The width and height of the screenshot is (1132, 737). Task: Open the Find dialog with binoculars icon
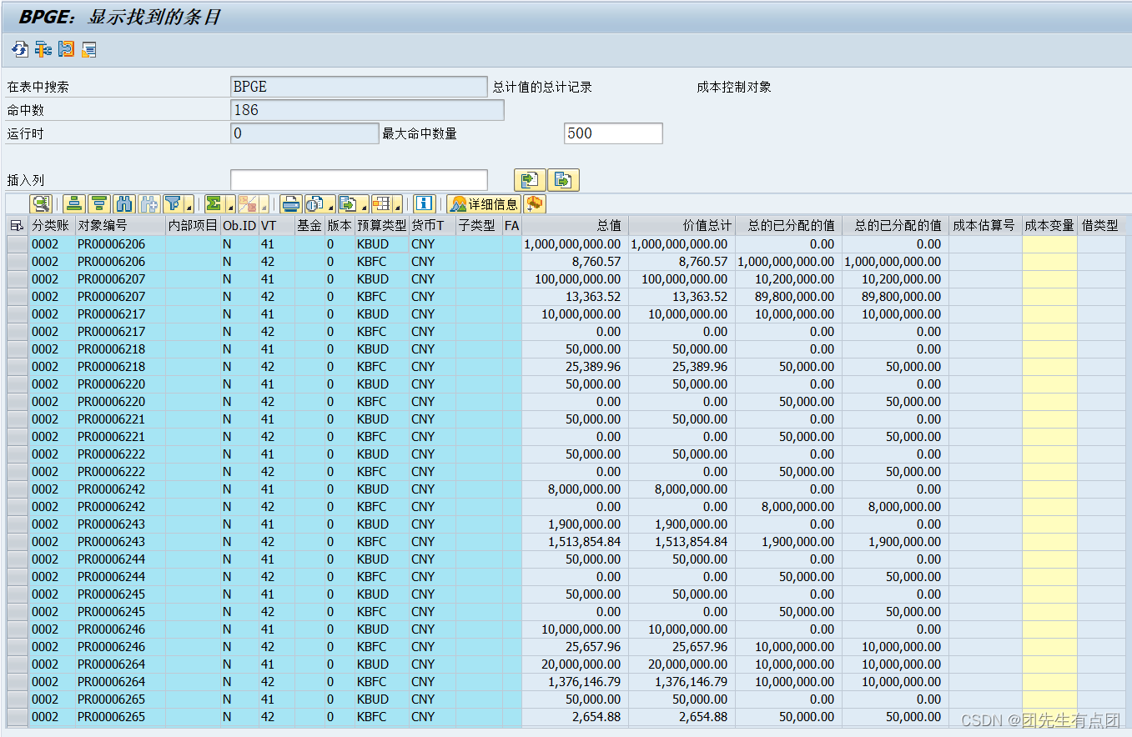click(122, 204)
